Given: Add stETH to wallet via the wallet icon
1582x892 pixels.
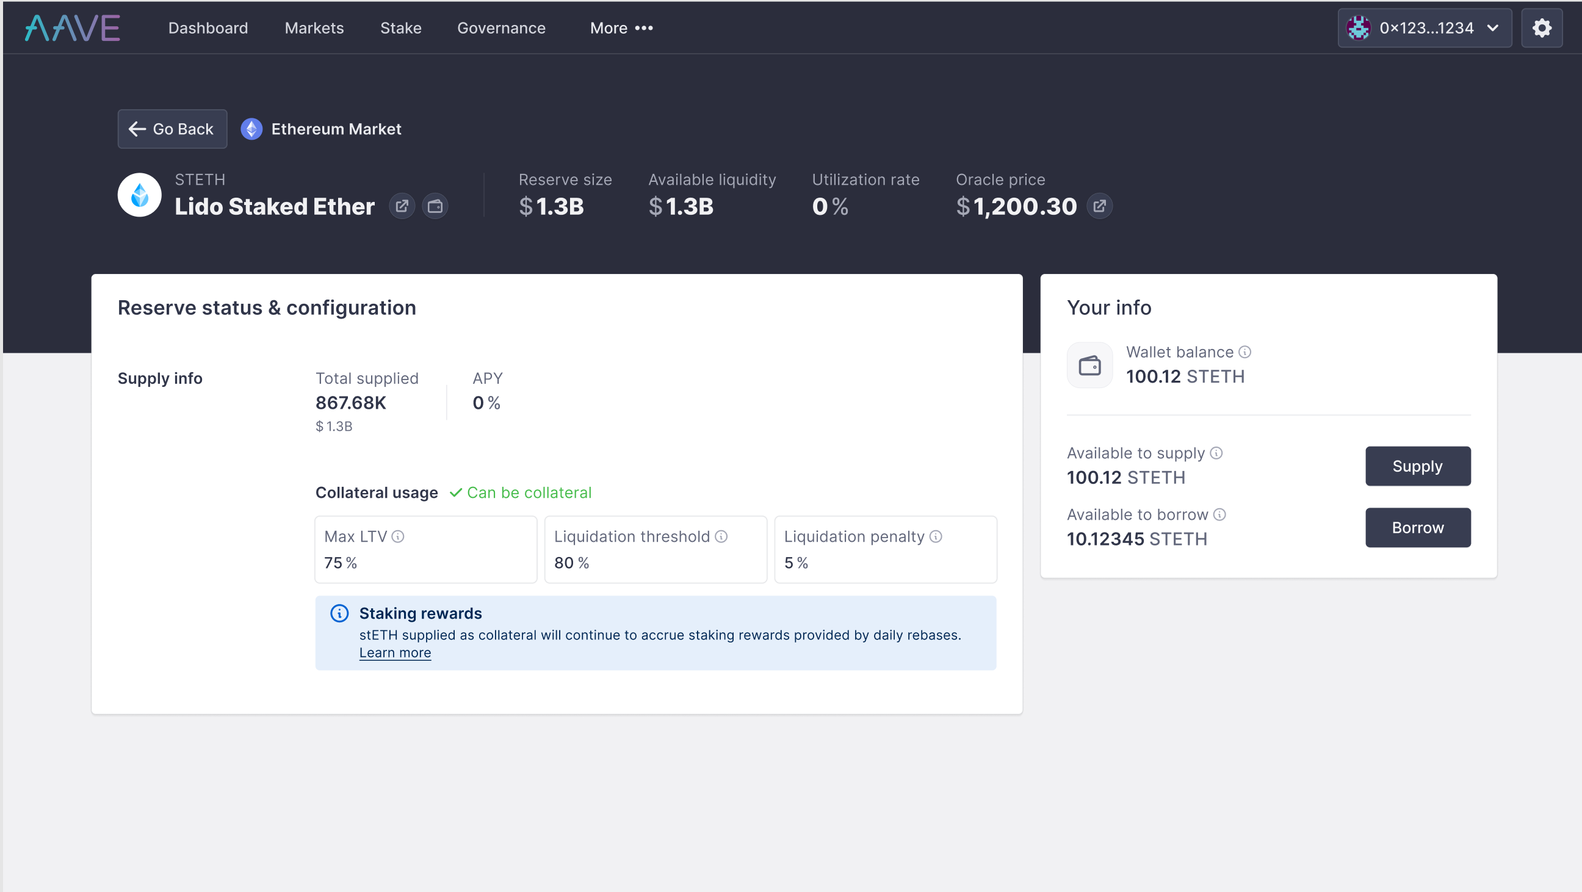Looking at the screenshot, I should [435, 206].
